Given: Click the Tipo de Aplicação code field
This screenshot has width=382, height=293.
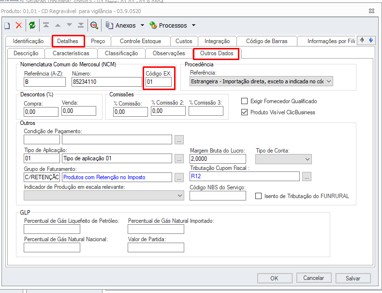Looking at the screenshot, I should (42, 158).
